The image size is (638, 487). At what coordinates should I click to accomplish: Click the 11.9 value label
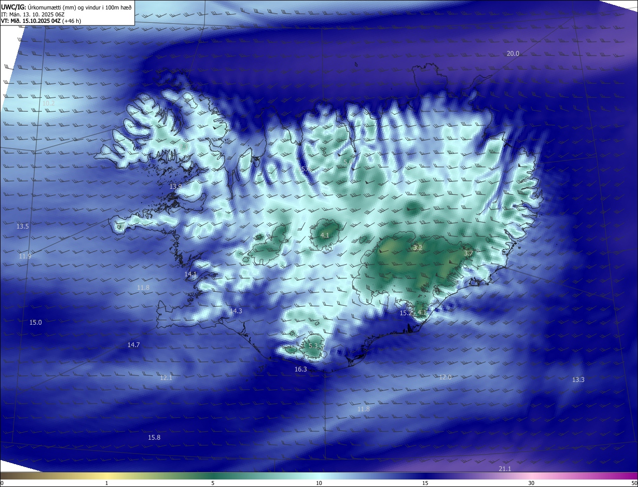(25, 256)
